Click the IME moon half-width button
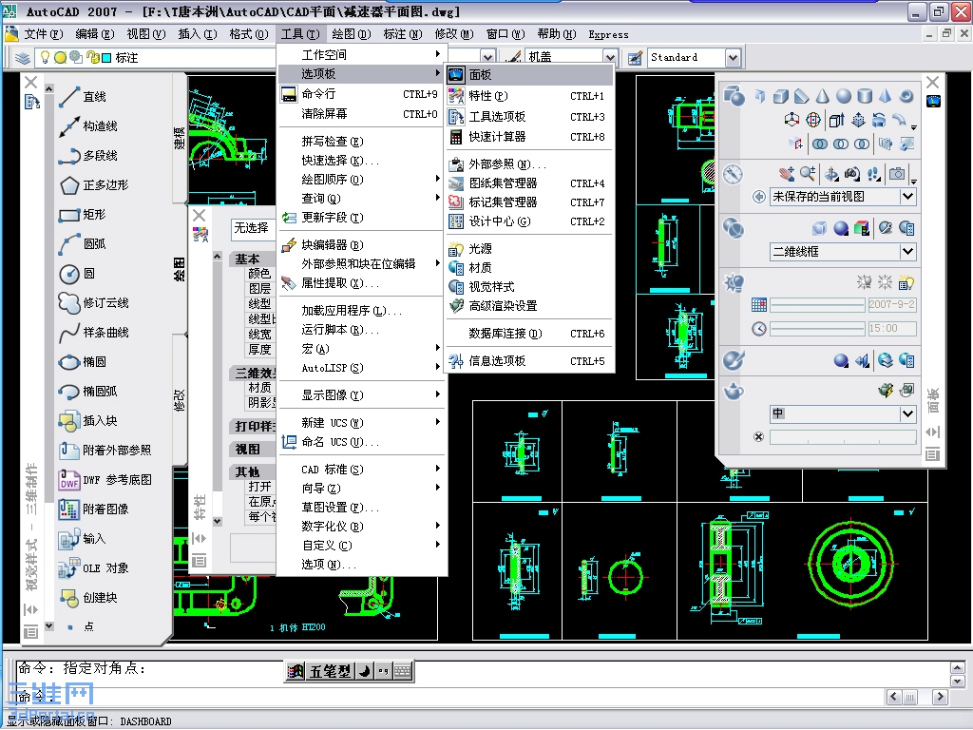 click(x=366, y=671)
